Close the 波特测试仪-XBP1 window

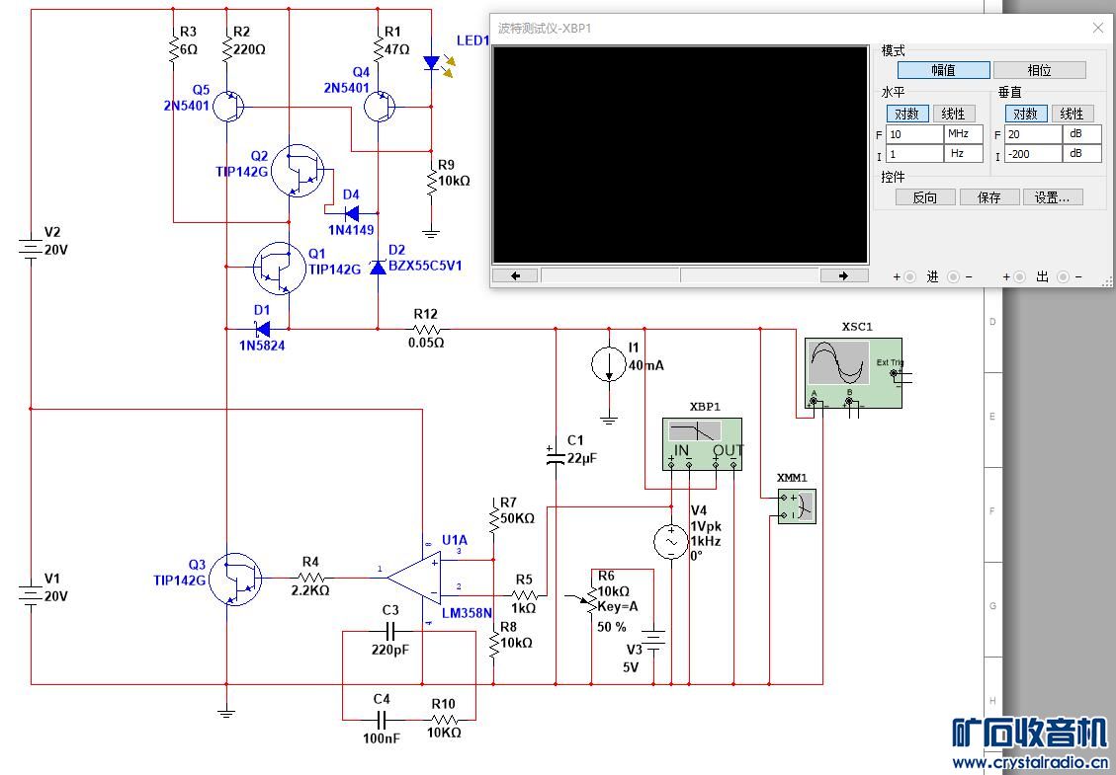(x=1098, y=29)
